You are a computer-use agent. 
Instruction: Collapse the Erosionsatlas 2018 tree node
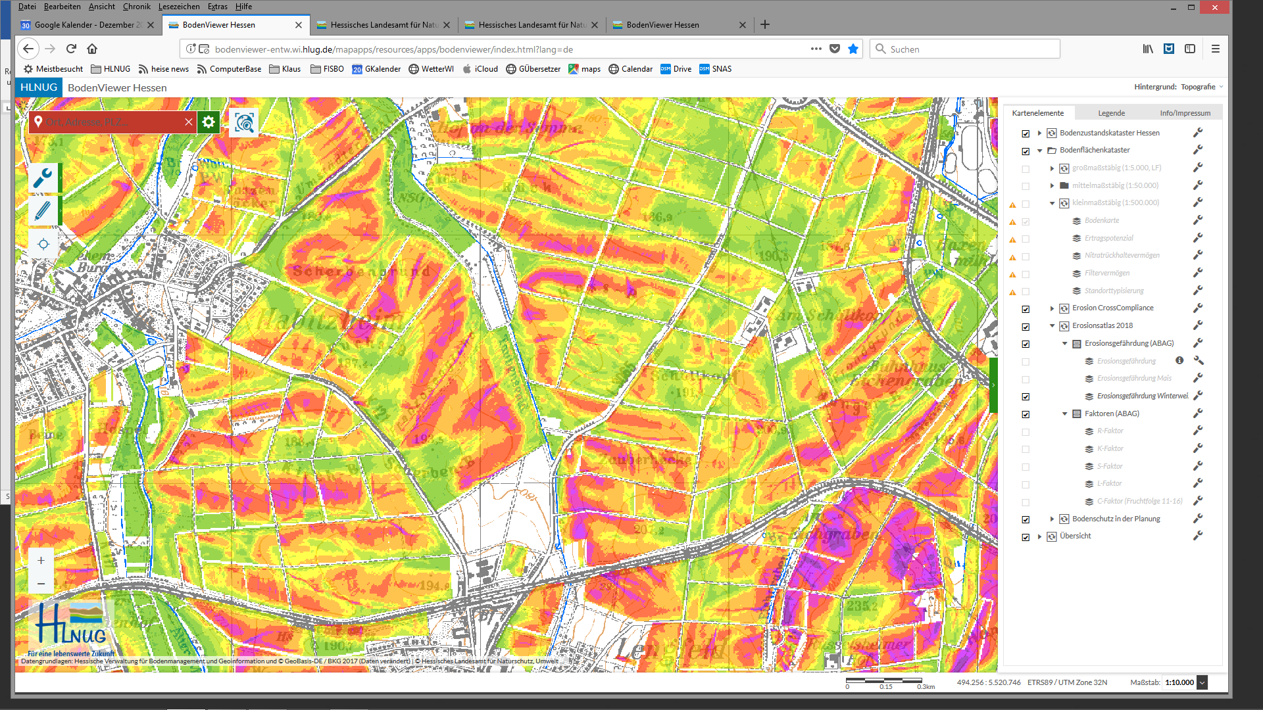coord(1052,326)
